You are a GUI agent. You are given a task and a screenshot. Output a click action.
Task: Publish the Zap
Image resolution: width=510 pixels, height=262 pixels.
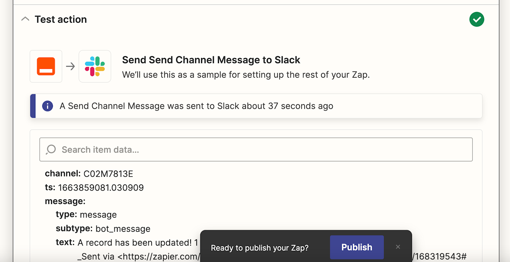click(x=357, y=247)
